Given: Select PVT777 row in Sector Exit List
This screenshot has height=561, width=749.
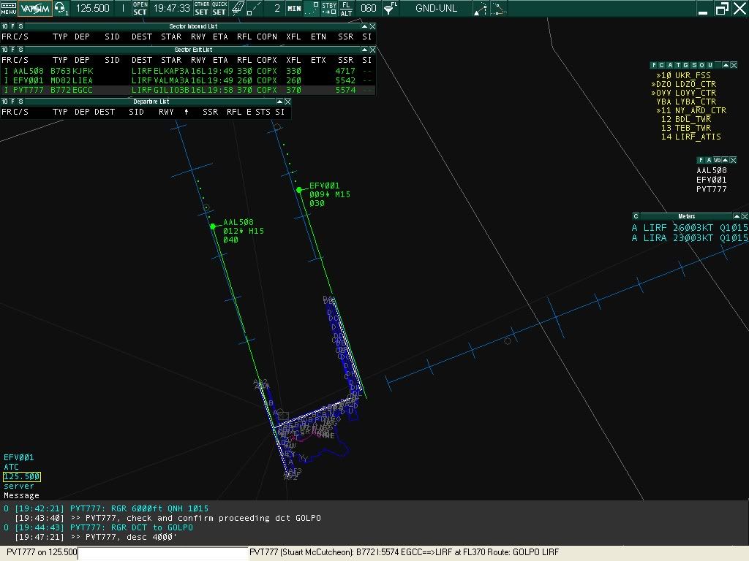Looking at the screenshot, I should click(x=187, y=90).
